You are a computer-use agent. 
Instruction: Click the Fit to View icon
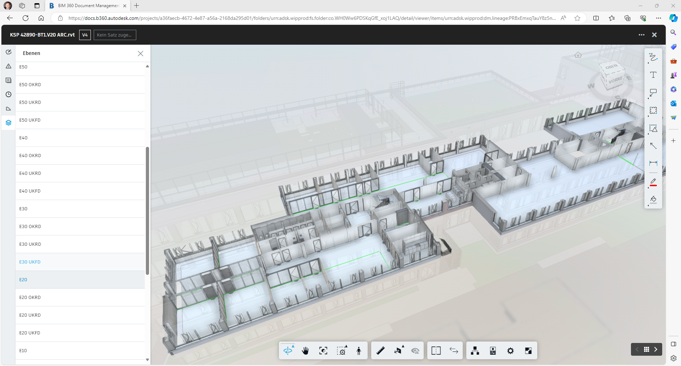click(x=323, y=351)
